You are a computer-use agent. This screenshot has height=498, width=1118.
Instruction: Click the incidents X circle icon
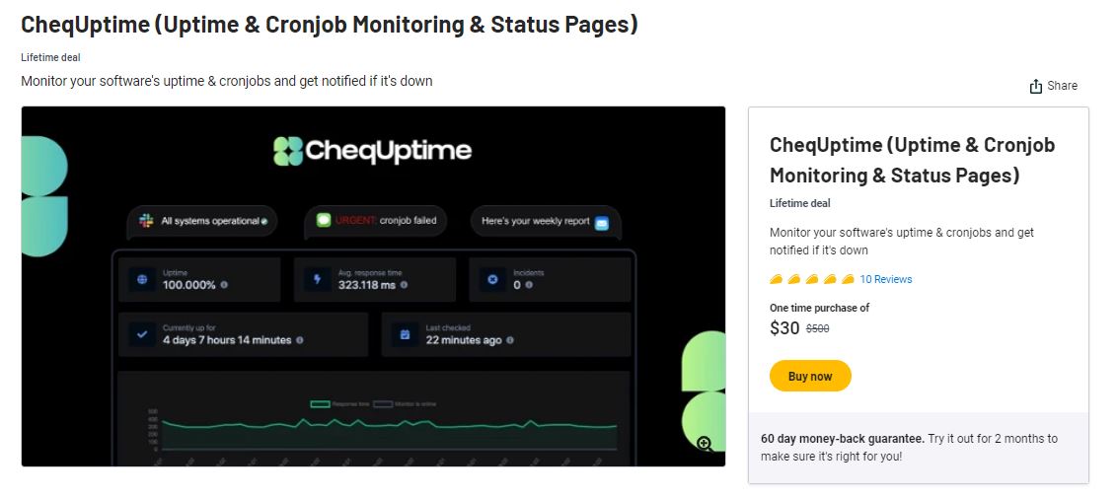tap(492, 279)
